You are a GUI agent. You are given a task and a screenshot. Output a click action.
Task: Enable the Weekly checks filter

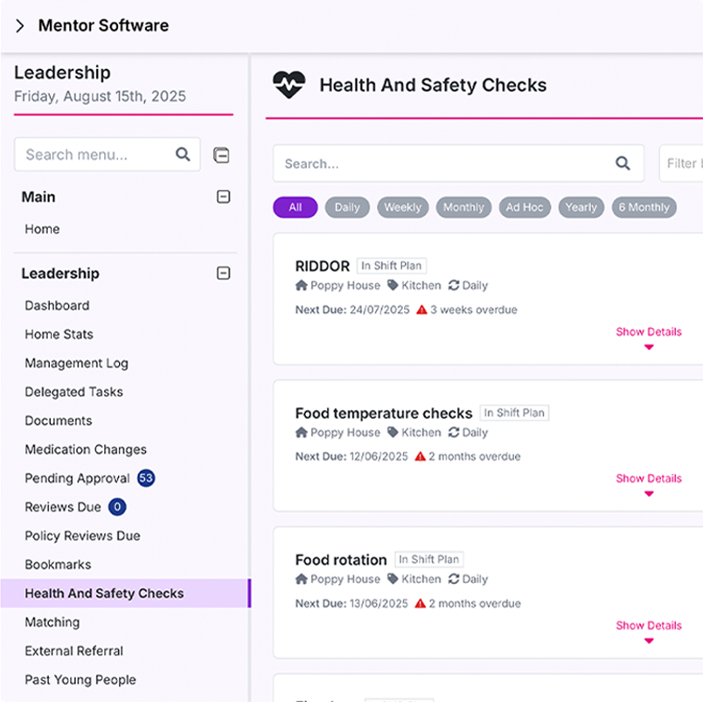(x=403, y=207)
